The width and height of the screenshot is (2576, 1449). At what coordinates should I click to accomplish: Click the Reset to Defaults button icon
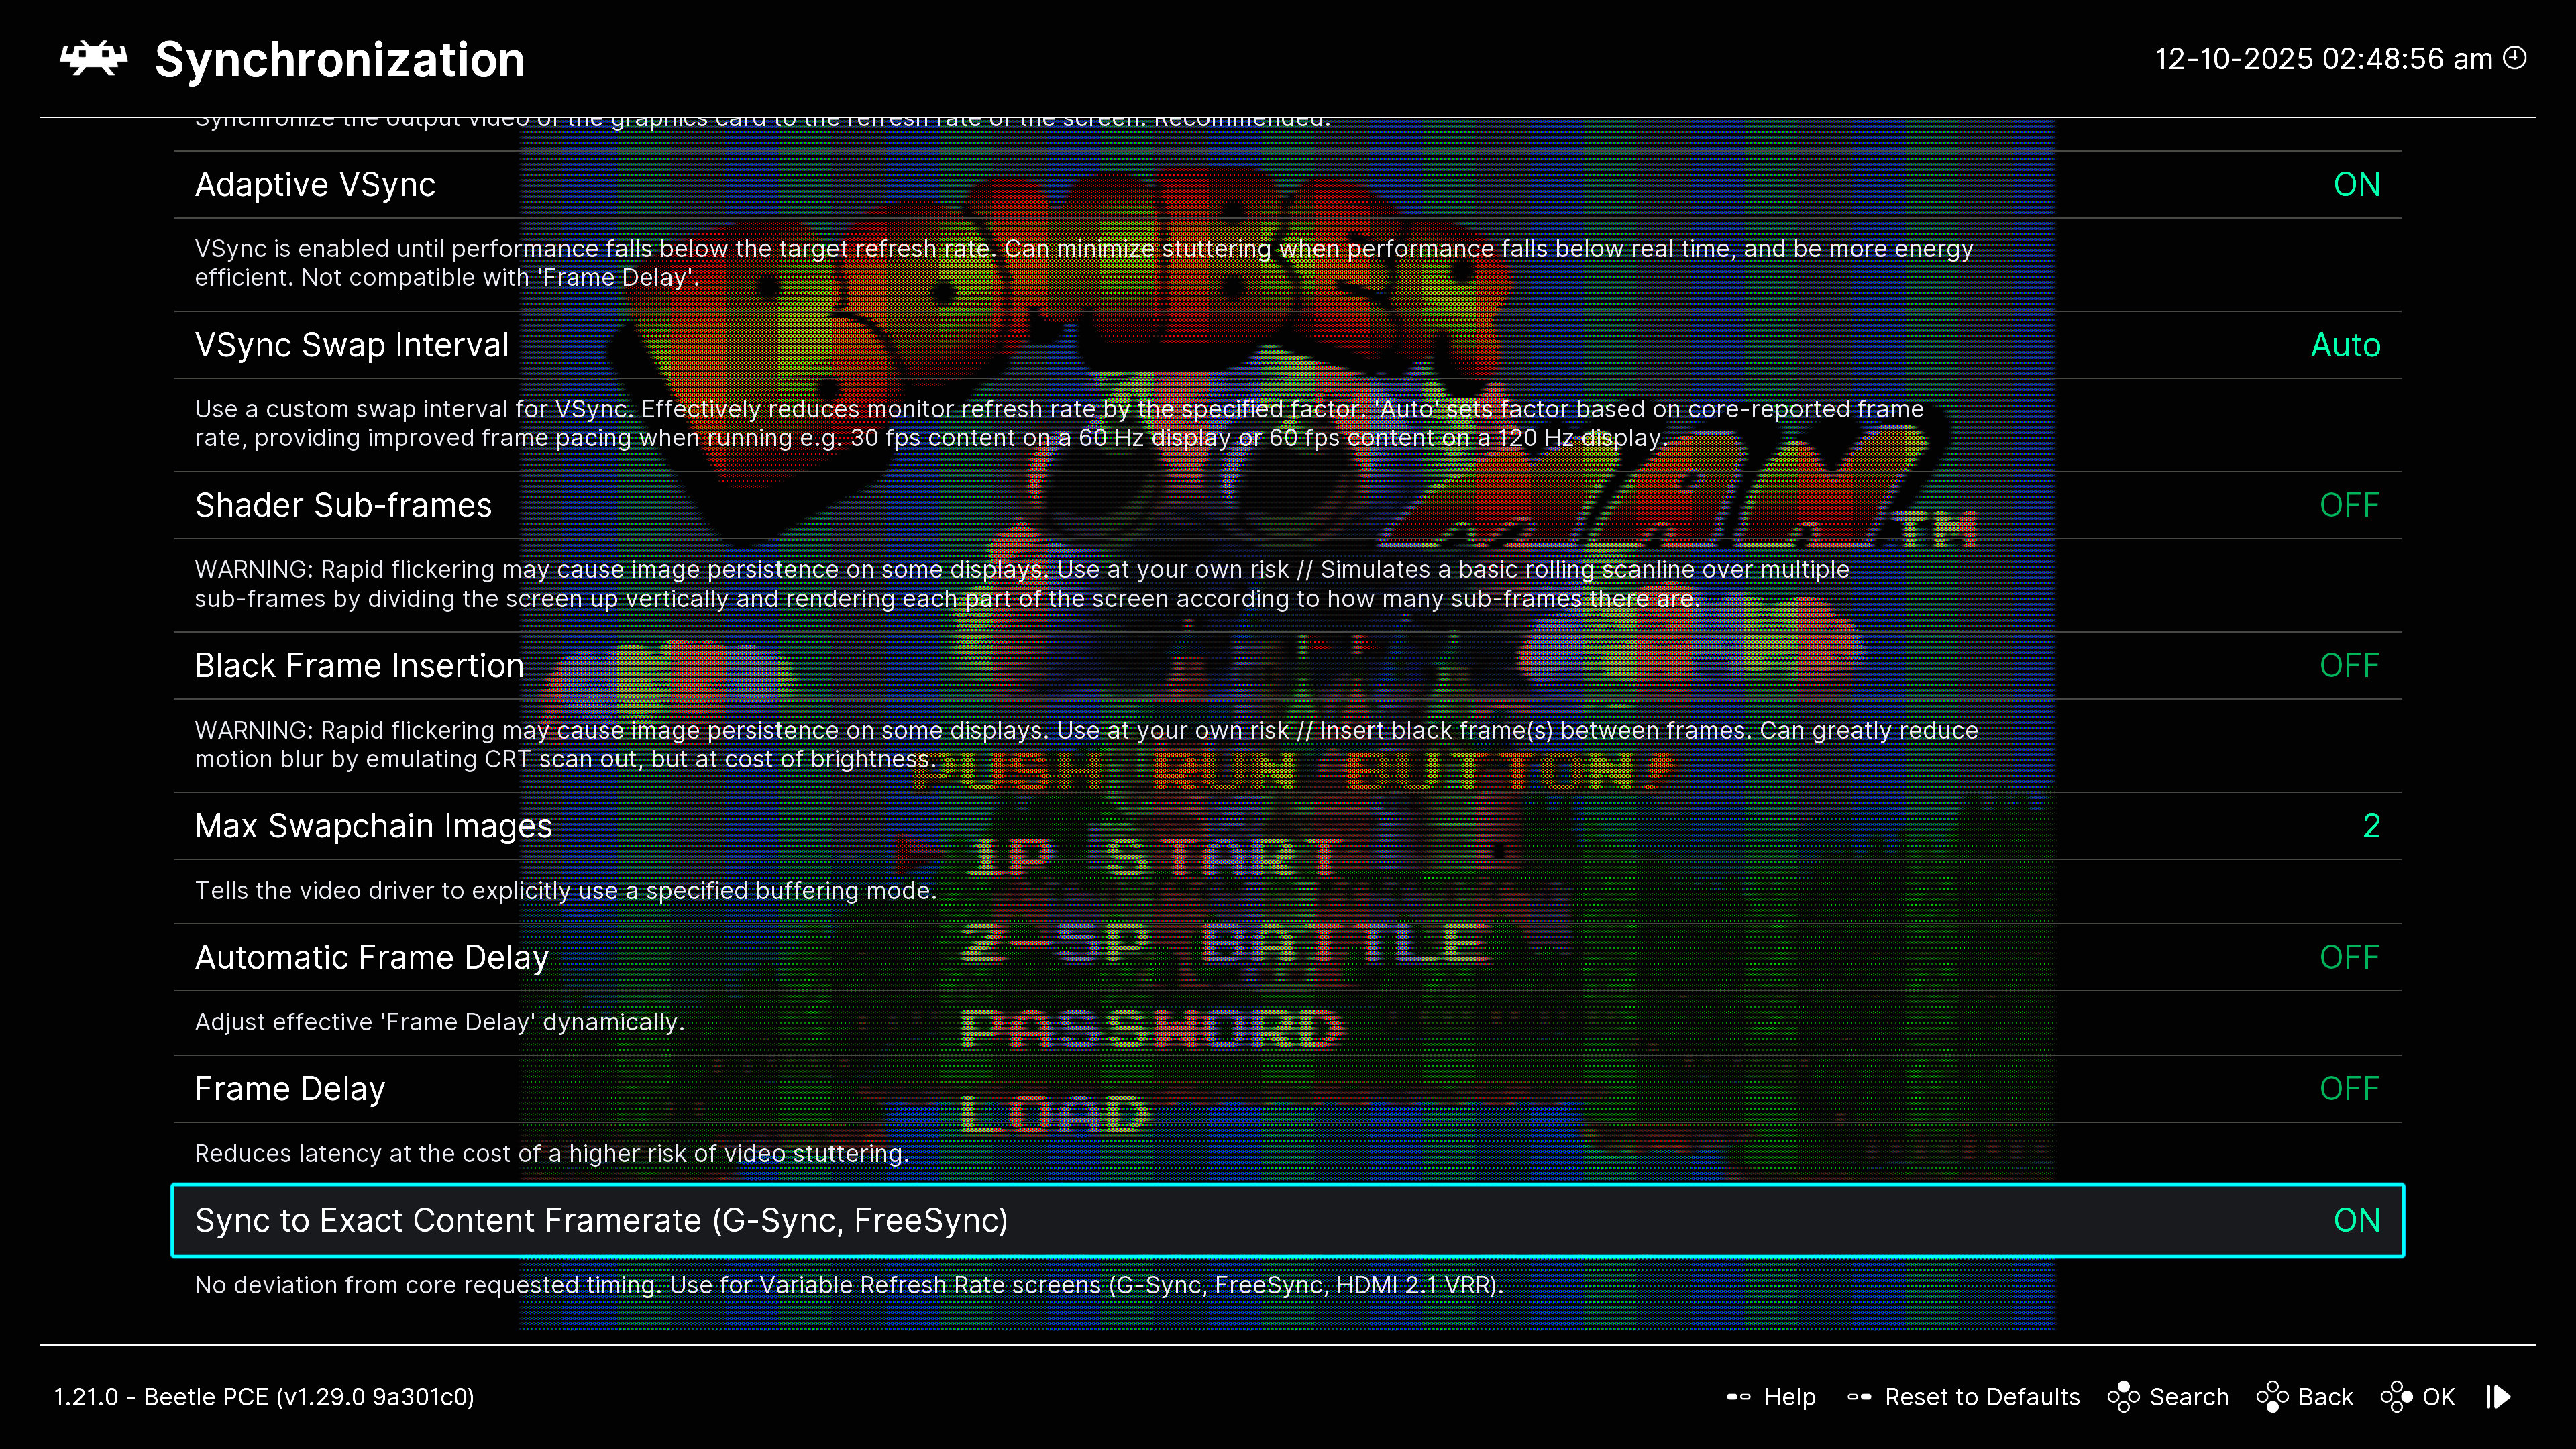tap(1859, 1397)
